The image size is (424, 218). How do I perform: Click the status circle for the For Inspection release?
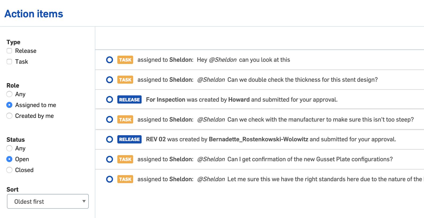(109, 99)
